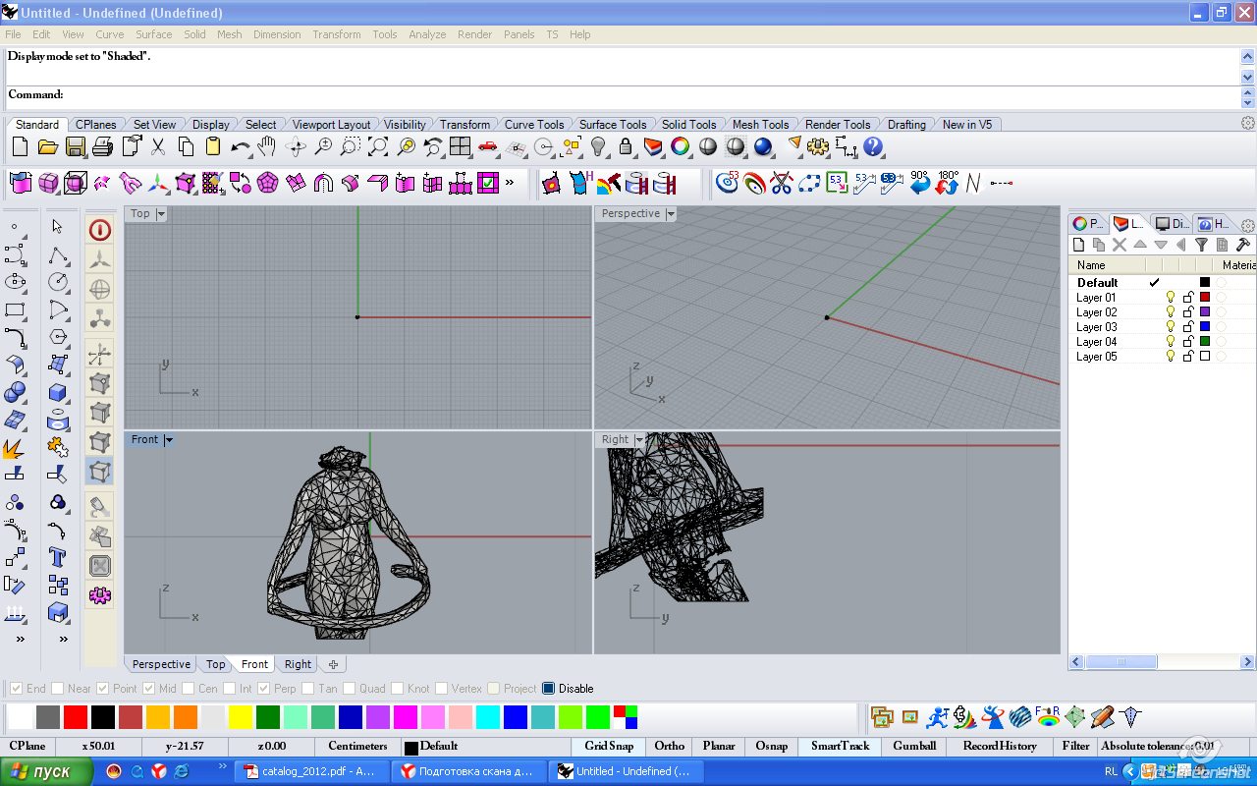Select the Pan hand tool

coord(266,147)
